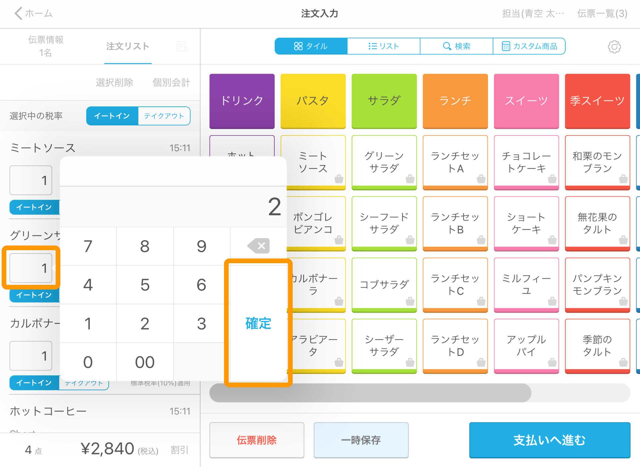Tap quantity field of ミートソース item
640x467 pixels.
tap(31, 180)
